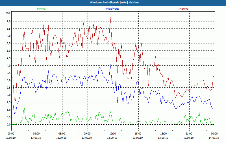Click the 1,0 y-axis label

pyautogui.click(x=9, y=110)
